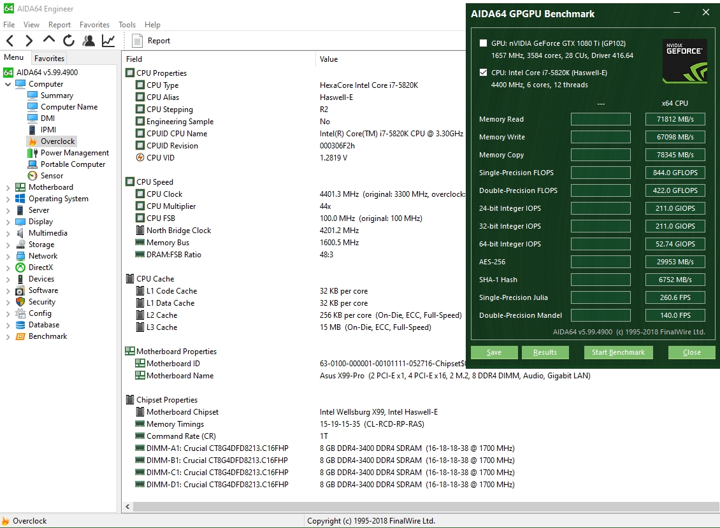Click the Back navigation arrow in toolbar
Image resolution: width=720 pixels, height=528 pixels.
[10, 41]
